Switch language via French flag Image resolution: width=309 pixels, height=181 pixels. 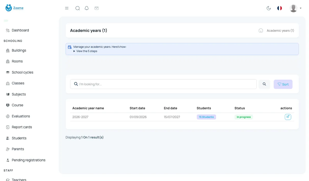[279, 8]
